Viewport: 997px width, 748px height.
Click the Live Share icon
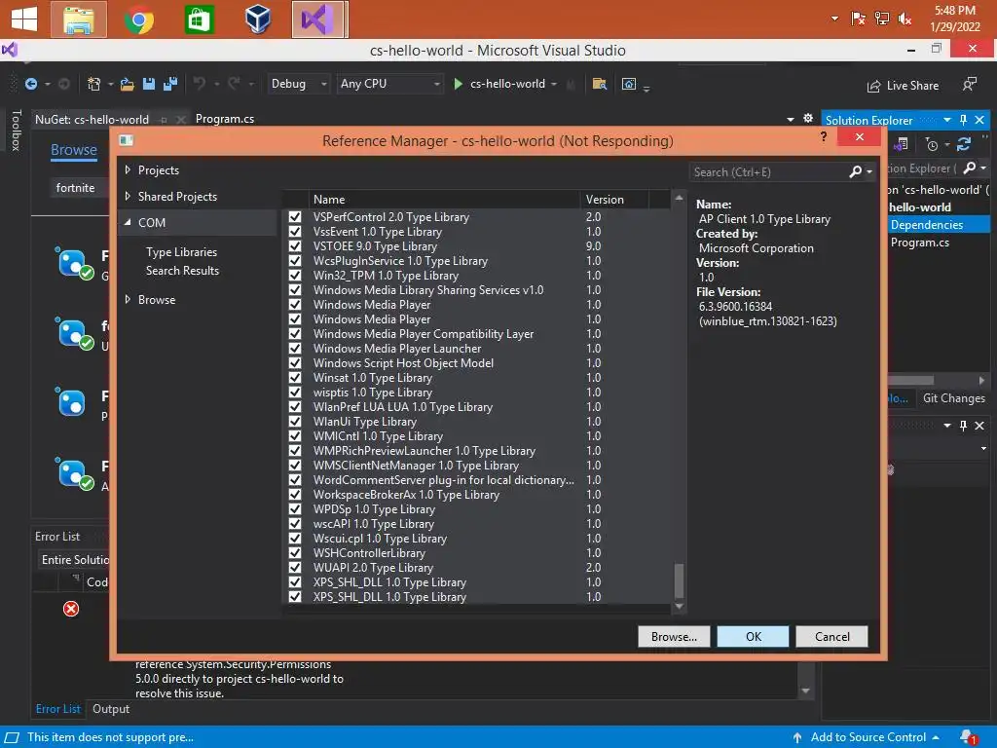point(874,86)
